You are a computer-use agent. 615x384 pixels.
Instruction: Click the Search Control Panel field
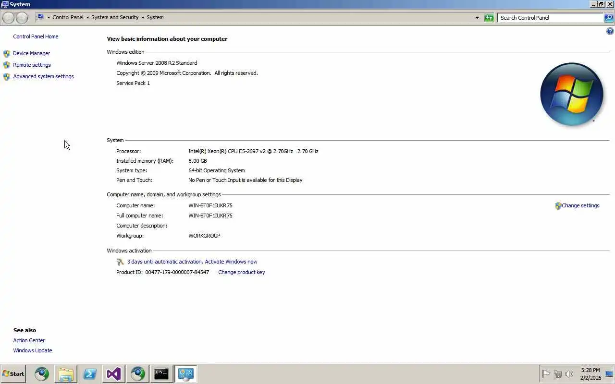550,18
